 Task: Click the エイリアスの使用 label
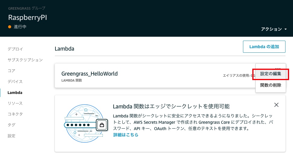click(239, 75)
